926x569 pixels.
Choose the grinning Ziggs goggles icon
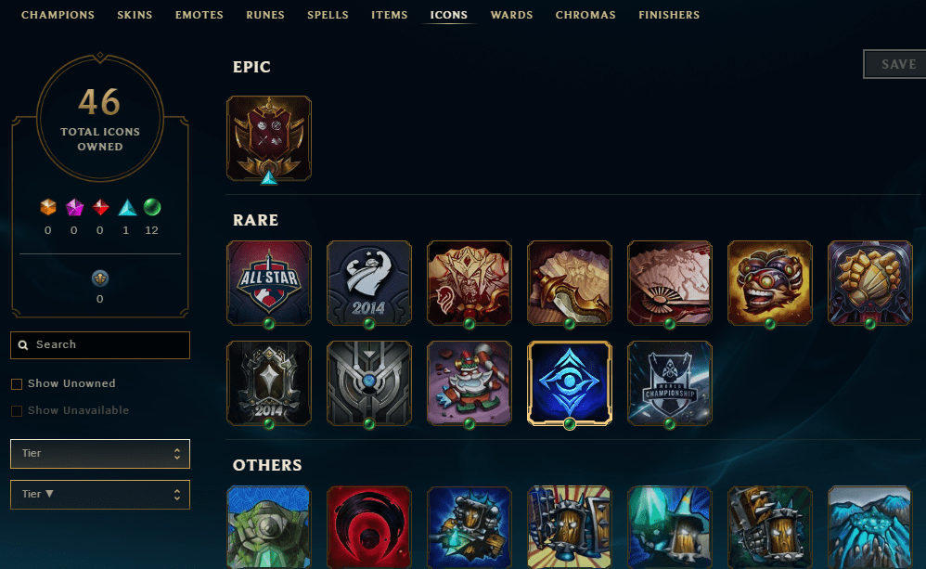click(x=769, y=283)
